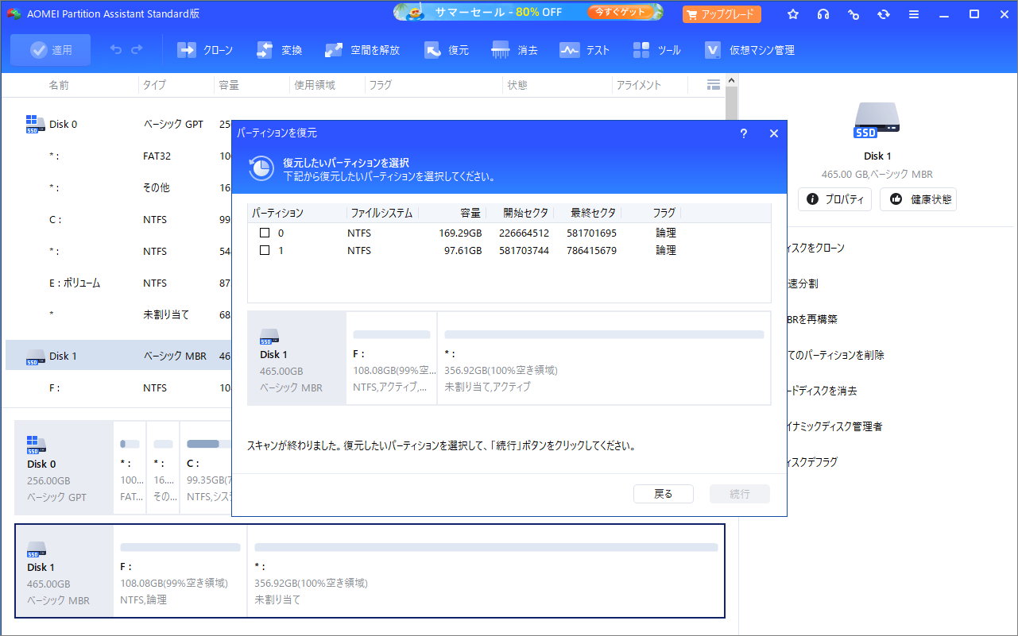Click the Properties (プロパティ) button
Image resolution: width=1018 pixels, height=636 pixels.
[834, 199]
